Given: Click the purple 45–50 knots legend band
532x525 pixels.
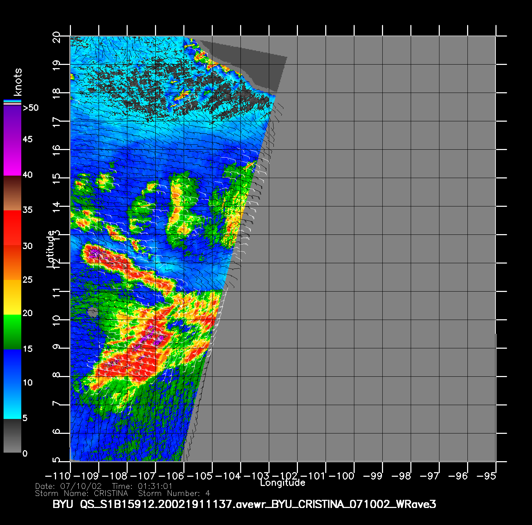Looking at the screenshot, I should click(x=12, y=122).
